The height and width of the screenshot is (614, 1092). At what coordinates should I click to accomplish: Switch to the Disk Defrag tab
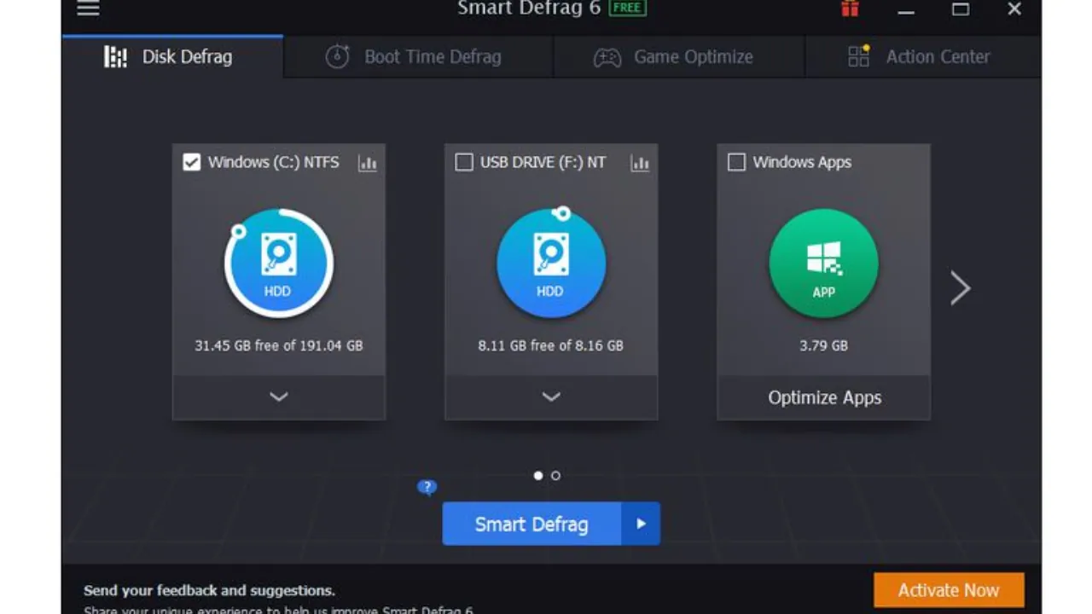(172, 57)
